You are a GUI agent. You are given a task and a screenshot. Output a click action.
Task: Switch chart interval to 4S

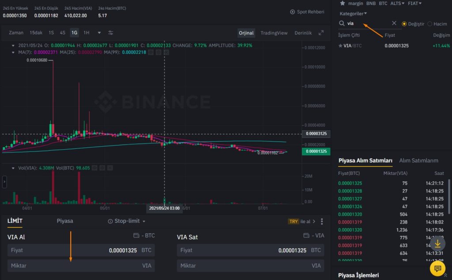pos(63,33)
